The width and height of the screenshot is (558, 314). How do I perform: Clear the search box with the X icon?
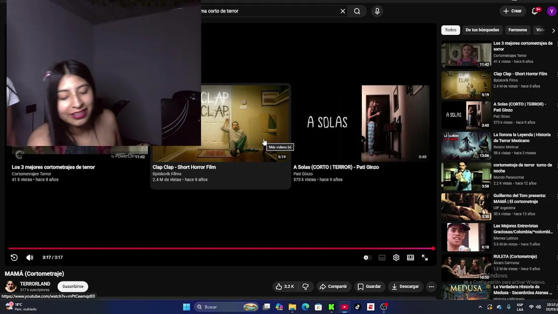(x=343, y=11)
